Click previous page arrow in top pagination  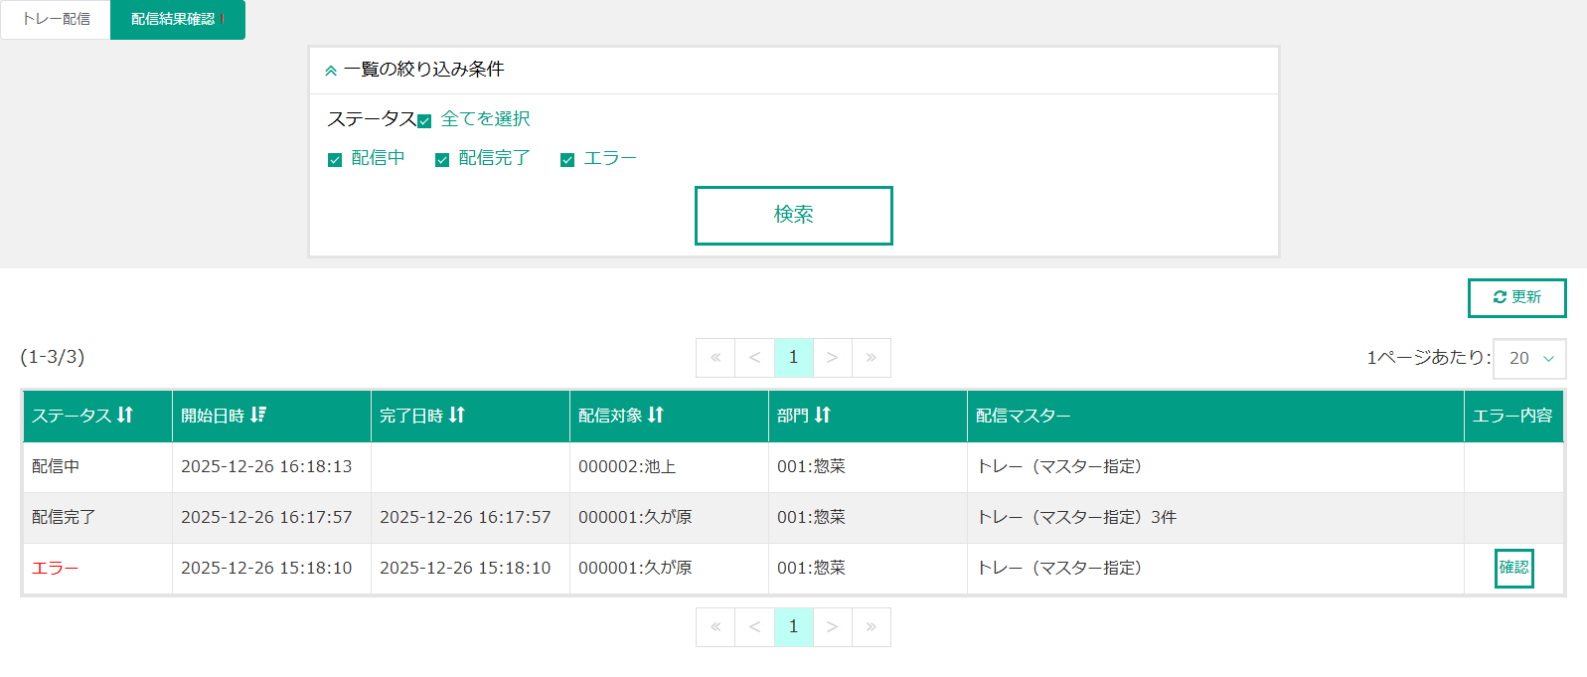[754, 358]
